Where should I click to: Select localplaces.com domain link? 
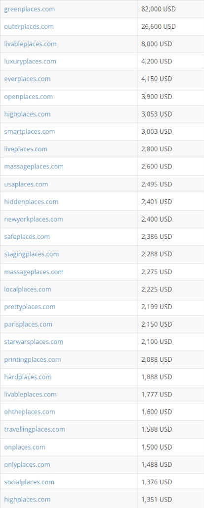pos(28,289)
